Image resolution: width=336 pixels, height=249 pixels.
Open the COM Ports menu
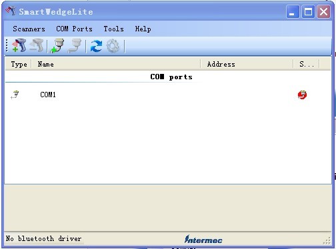coord(74,29)
